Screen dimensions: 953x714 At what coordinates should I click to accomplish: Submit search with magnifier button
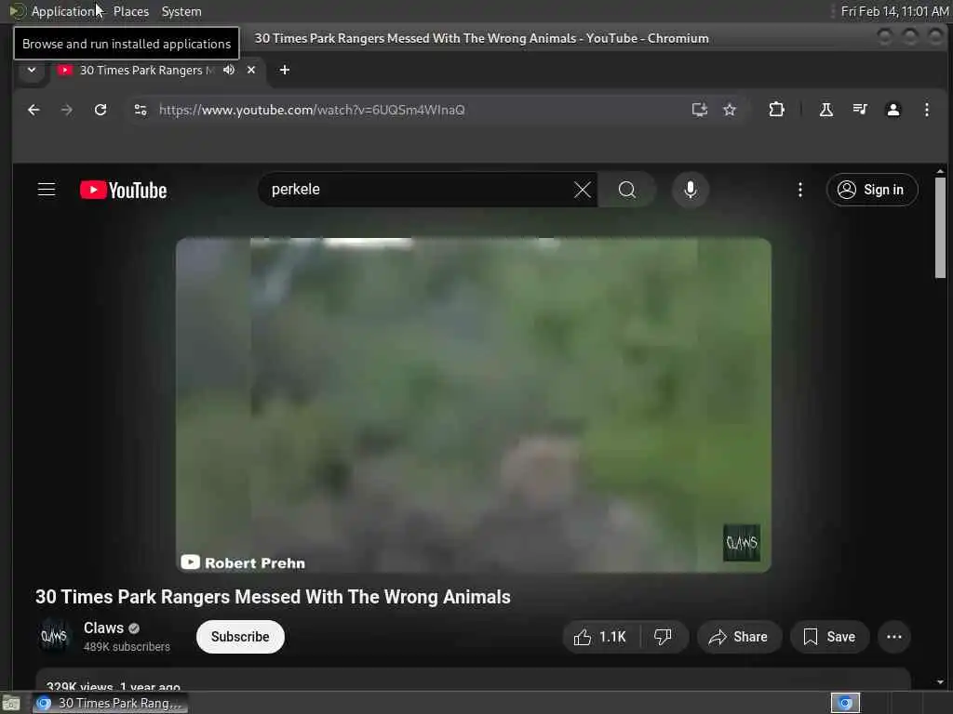(626, 190)
